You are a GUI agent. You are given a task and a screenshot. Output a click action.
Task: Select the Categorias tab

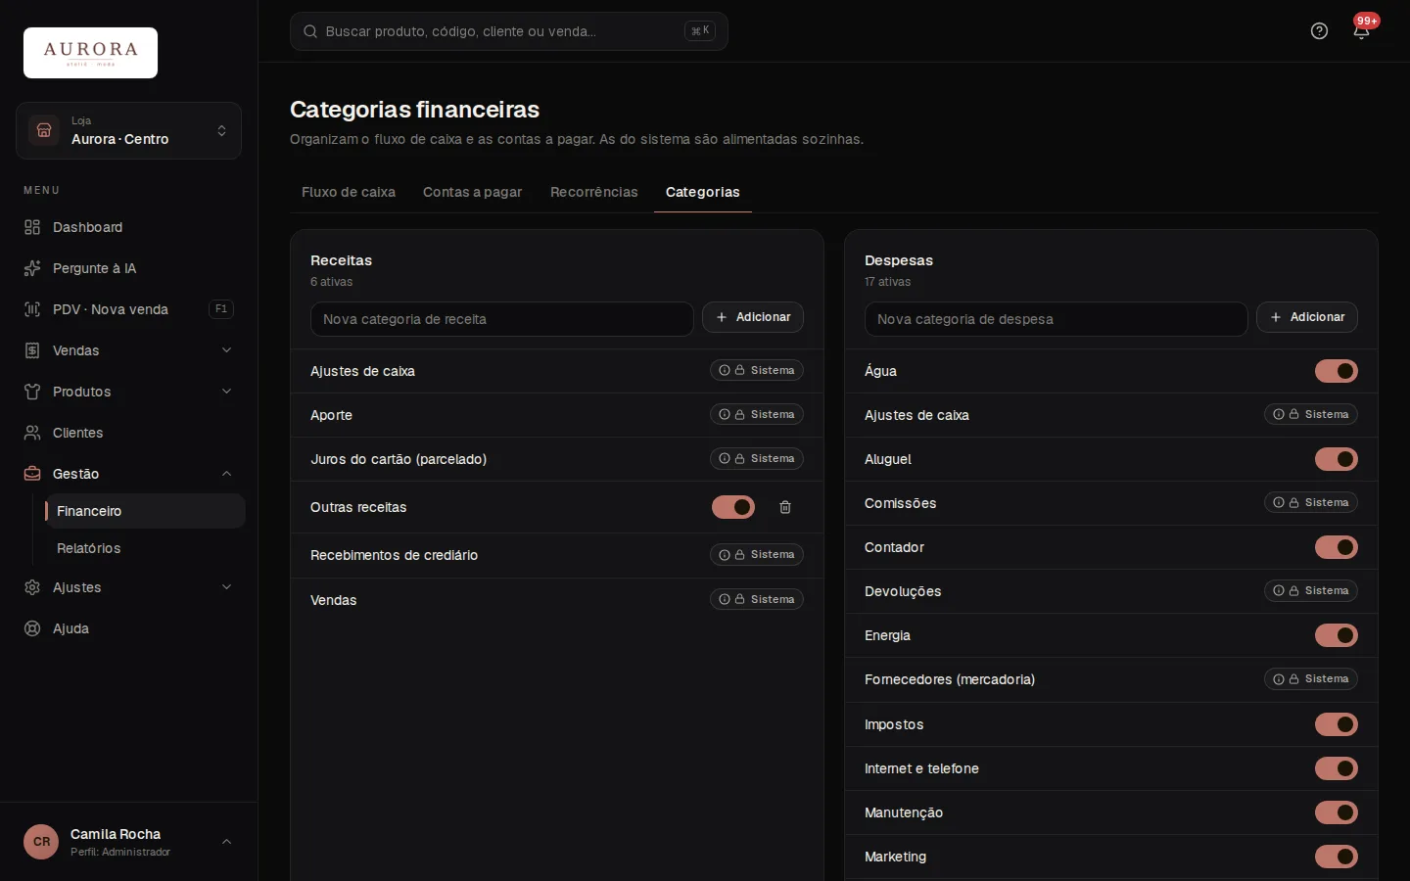click(702, 192)
